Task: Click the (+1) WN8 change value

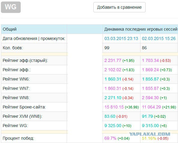Action: click(163, 98)
